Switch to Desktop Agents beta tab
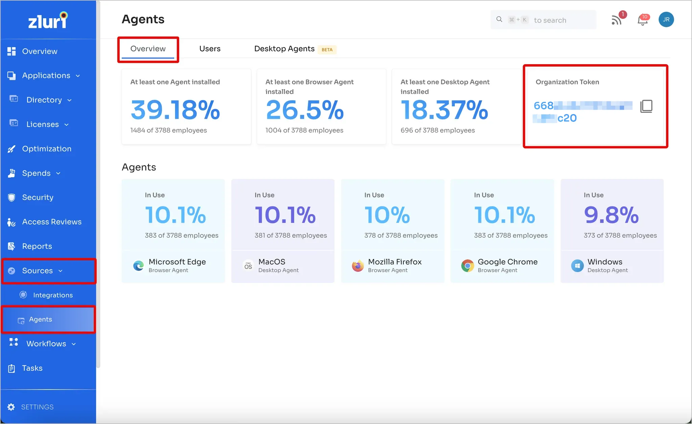This screenshot has height=424, width=692. click(285, 49)
